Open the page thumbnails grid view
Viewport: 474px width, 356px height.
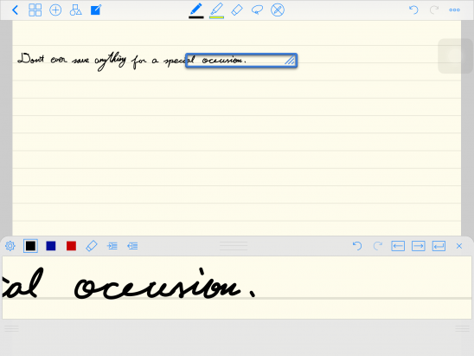pyautogui.click(x=35, y=10)
